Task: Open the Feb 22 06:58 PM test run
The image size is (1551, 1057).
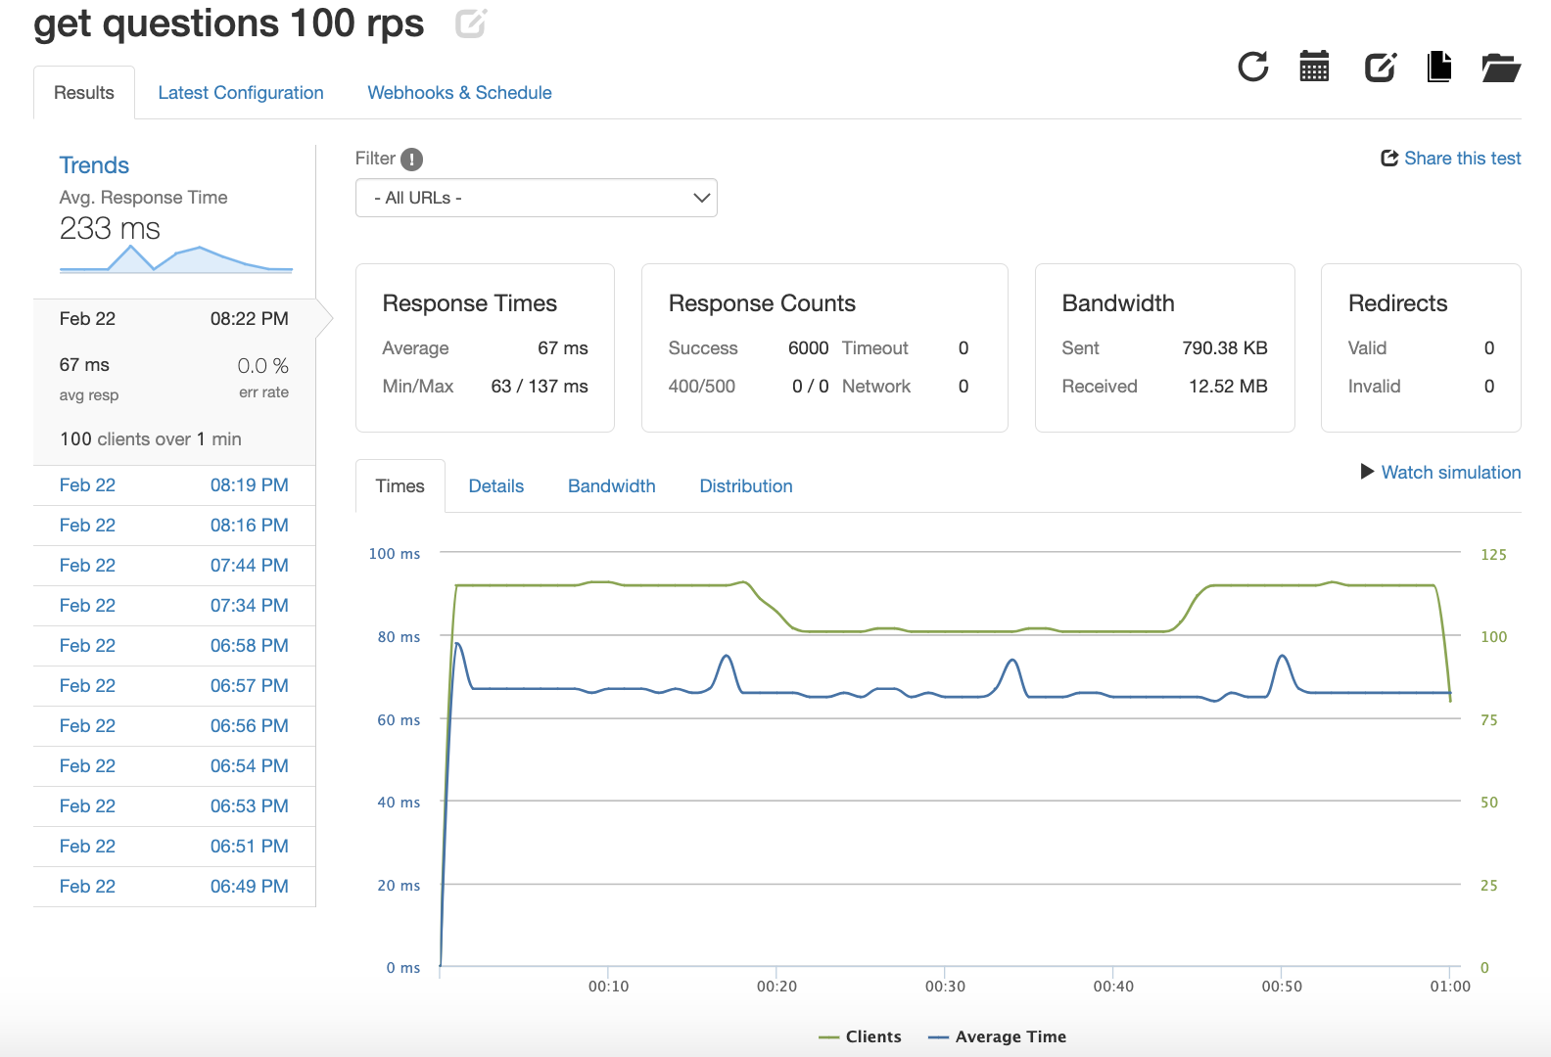Action: coord(174,646)
